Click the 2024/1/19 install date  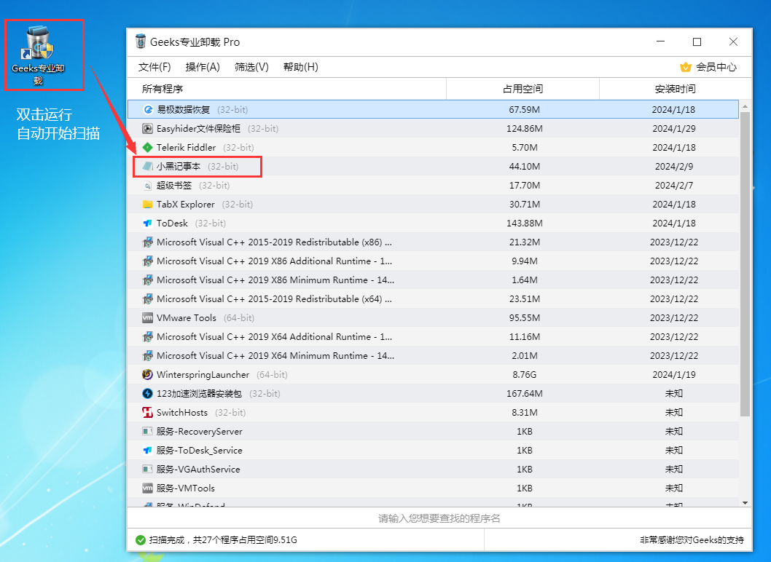pos(673,375)
